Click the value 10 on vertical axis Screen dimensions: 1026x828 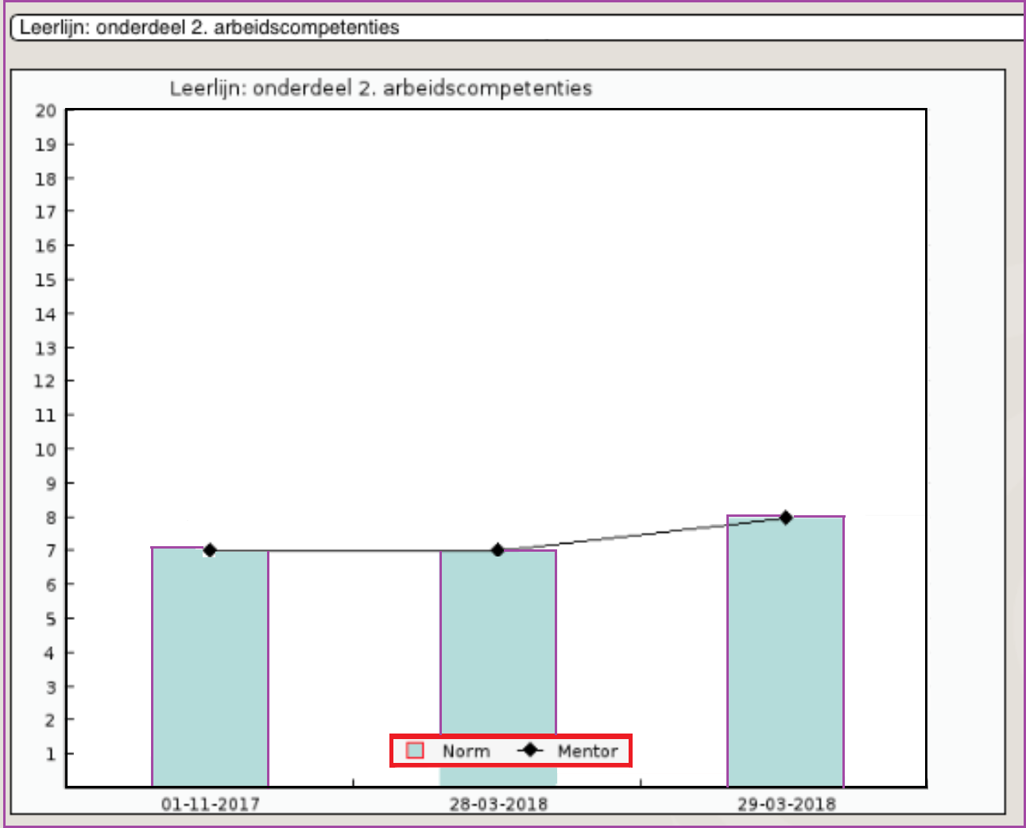click(45, 449)
